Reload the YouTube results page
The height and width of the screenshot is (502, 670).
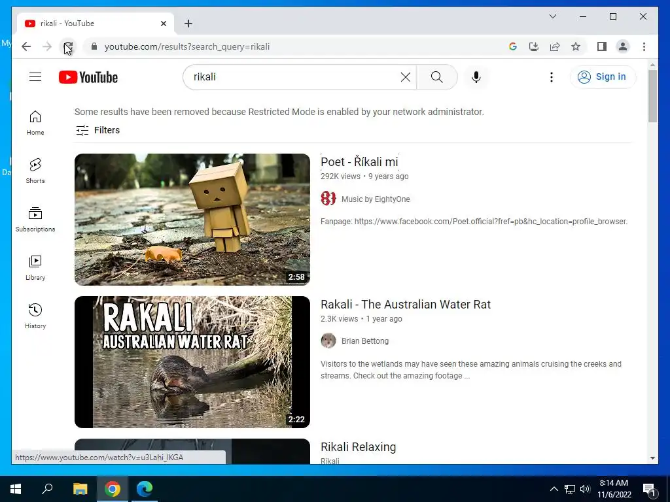pos(68,46)
